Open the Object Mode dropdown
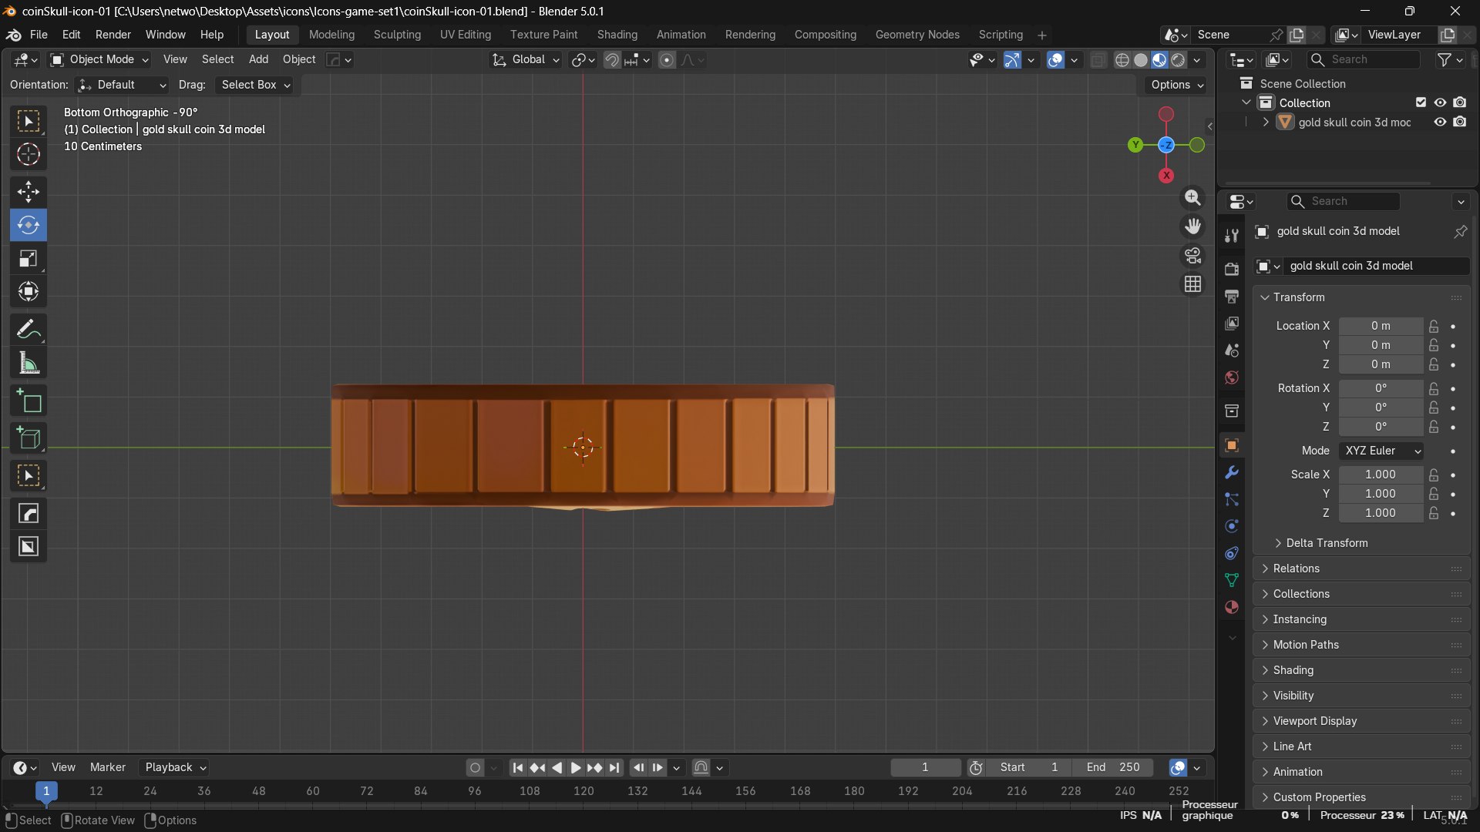1480x832 pixels. pos(99,59)
